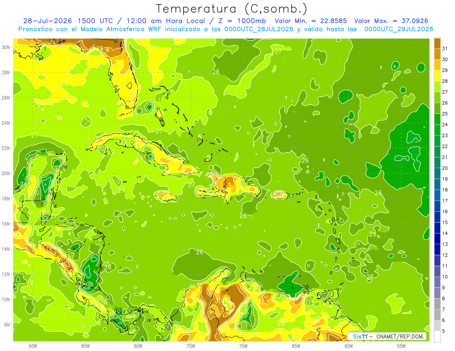Click the 28N latitude axis label
This screenshot has height=351, width=455.
point(6,72)
